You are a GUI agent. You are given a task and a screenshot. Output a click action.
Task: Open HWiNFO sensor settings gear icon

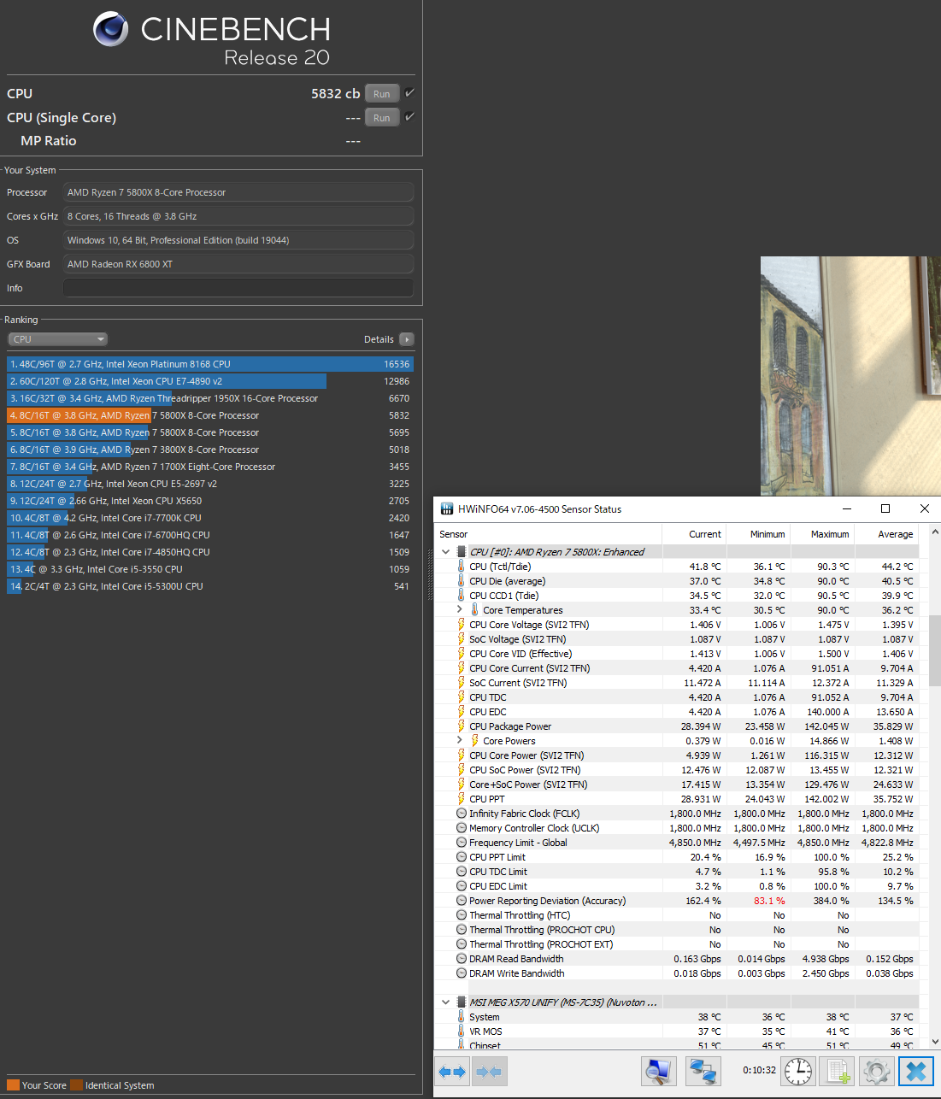(877, 1071)
